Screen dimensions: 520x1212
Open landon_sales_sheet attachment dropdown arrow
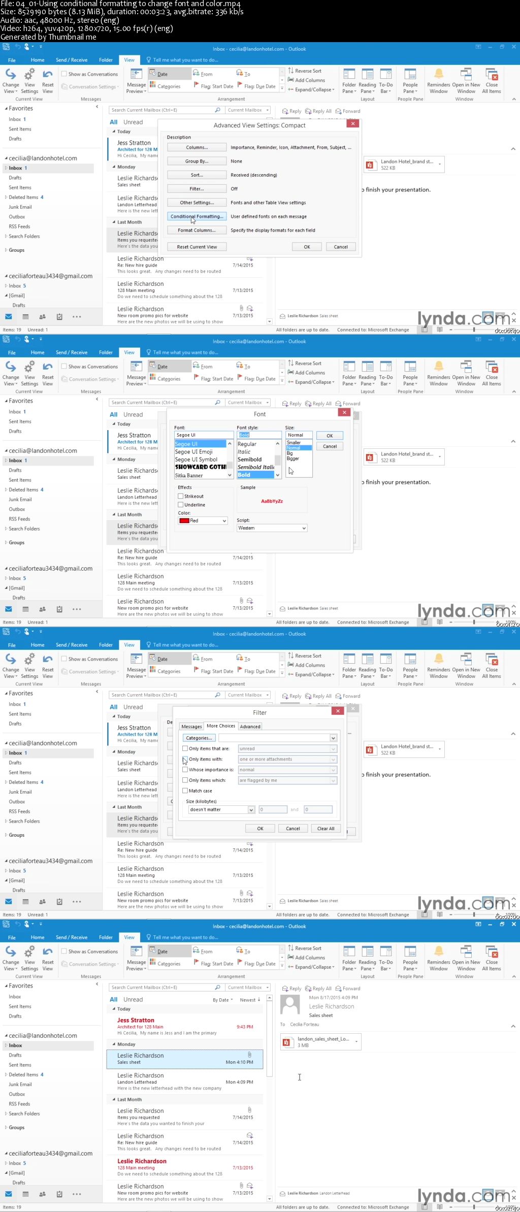(356, 1042)
